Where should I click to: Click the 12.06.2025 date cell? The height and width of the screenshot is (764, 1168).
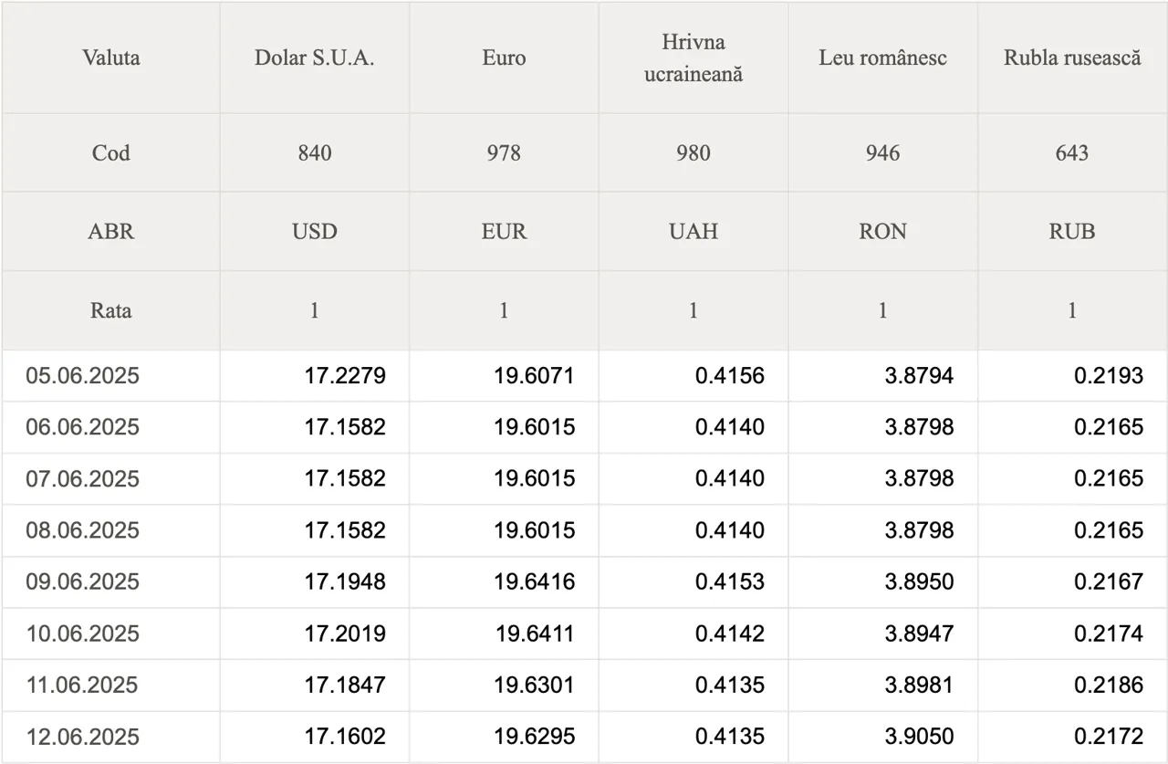click(82, 737)
